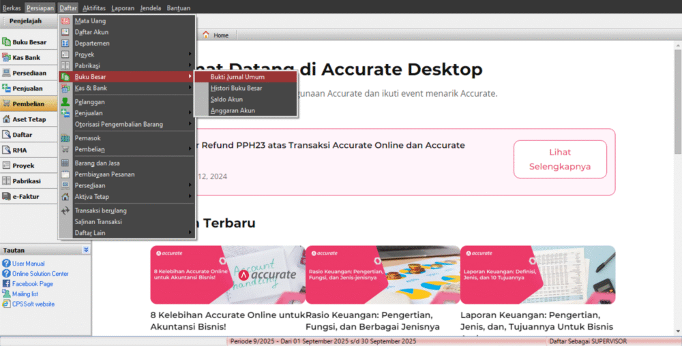Click the Pembiayaan Pesanan icon
Viewport: 682px width, 346px height.
(65, 174)
